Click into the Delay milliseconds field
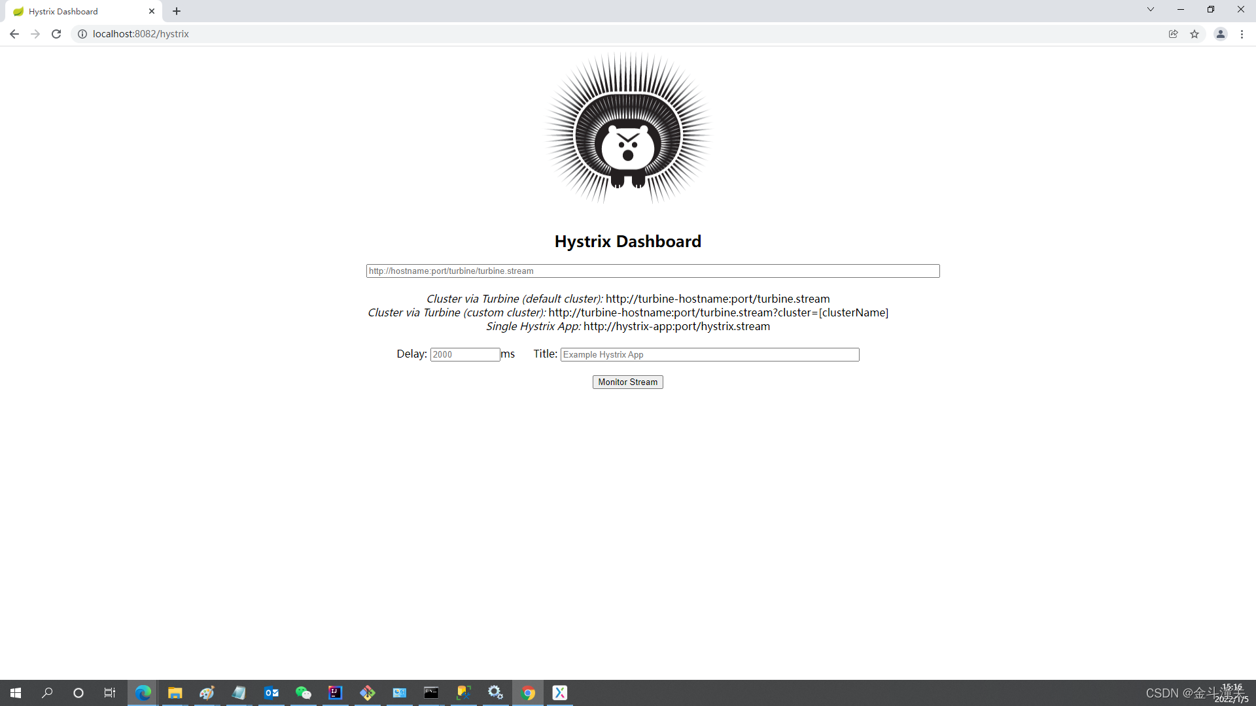This screenshot has width=1256, height=706. coord(464,354)
